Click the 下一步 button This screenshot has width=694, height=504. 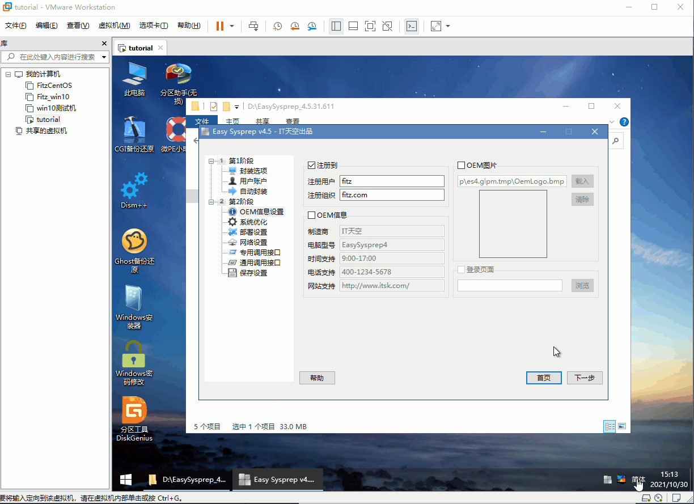point(584,378)
